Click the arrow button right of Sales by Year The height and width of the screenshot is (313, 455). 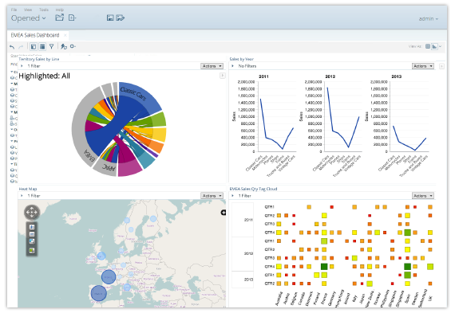(x=441, y=66)
